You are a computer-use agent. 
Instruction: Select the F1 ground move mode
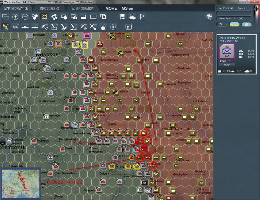point(6,27)
